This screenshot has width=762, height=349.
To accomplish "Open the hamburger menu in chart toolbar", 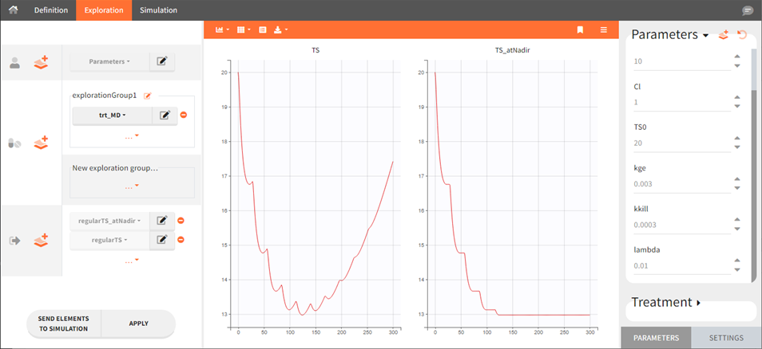I will click(x=604, y=29).
